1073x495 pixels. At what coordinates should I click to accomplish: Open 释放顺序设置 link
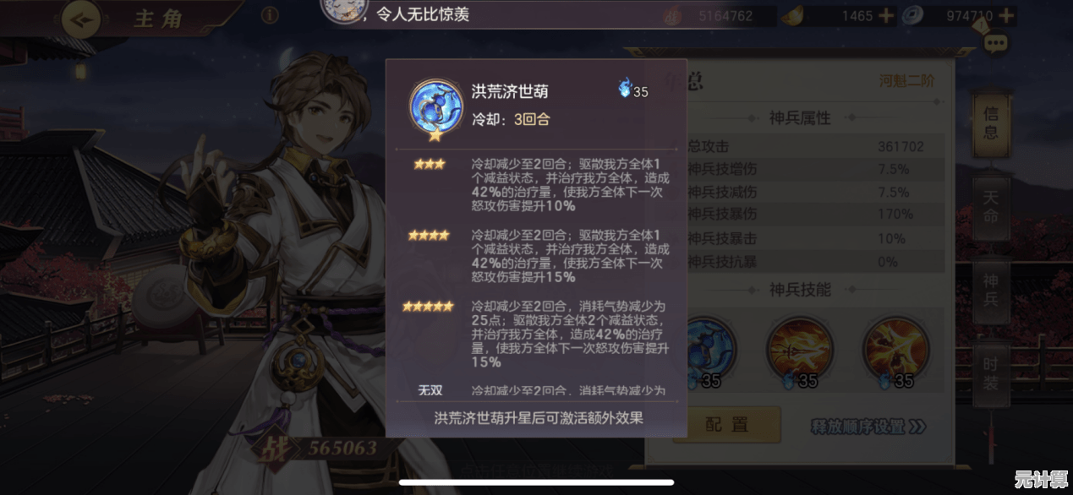[868, 427]
